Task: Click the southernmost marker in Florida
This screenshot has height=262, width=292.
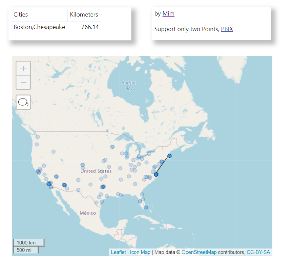Action: (x=146, y=207)
